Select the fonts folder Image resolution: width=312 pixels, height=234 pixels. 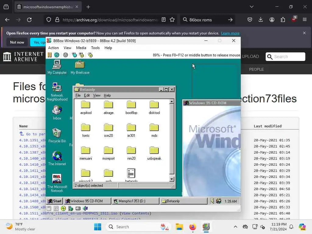(86, 130)
